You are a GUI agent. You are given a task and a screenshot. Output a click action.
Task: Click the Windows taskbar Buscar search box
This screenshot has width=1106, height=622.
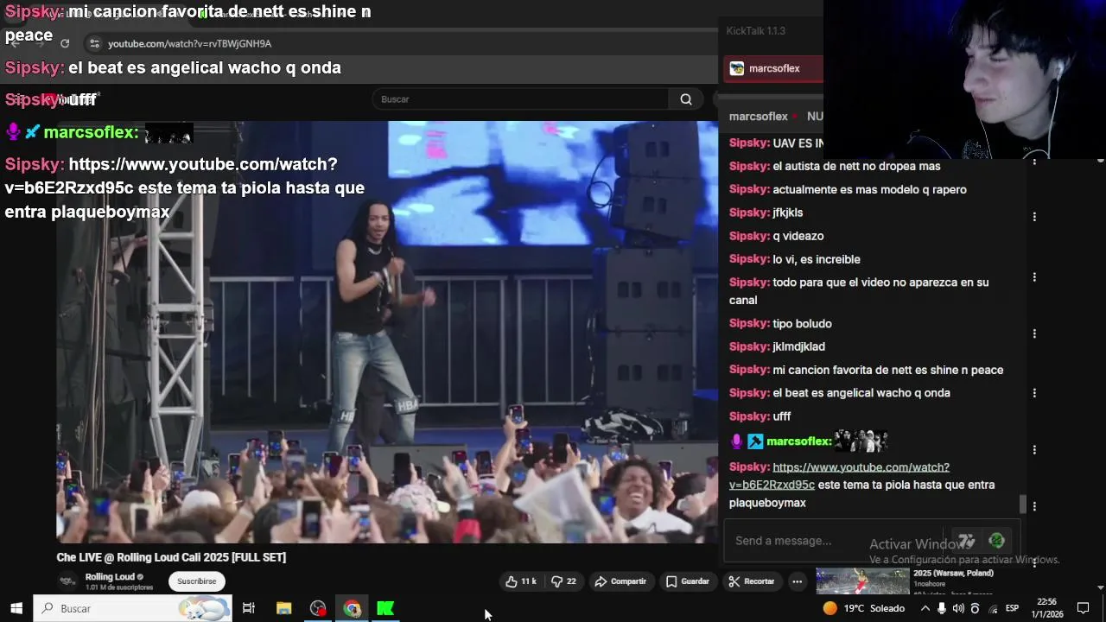pos(133,608)
